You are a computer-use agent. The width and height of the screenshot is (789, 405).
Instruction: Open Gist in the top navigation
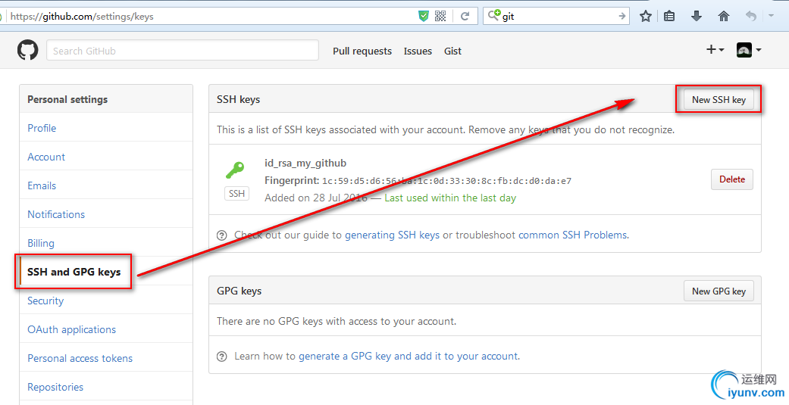point(452,51)
